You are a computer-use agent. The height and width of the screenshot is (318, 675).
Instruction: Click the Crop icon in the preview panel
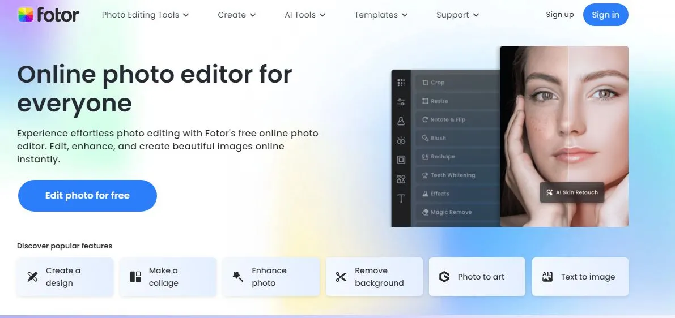[425, 83]
